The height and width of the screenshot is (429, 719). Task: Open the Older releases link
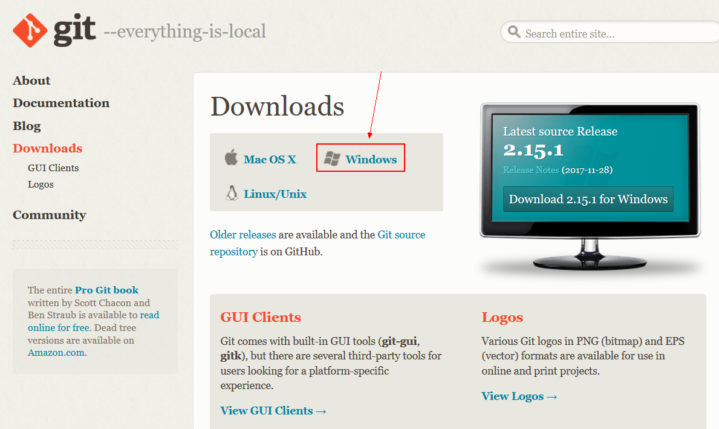coord(243,234)
